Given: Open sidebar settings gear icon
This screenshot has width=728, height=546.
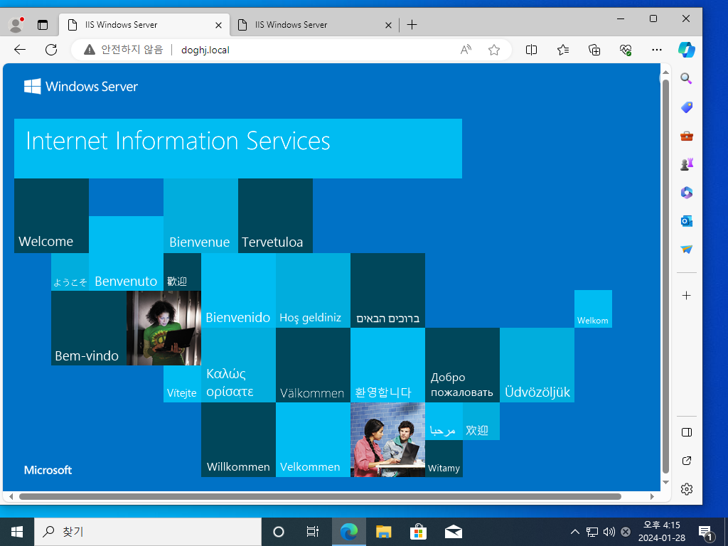Looking at the screenshot, I should point(687,489).
